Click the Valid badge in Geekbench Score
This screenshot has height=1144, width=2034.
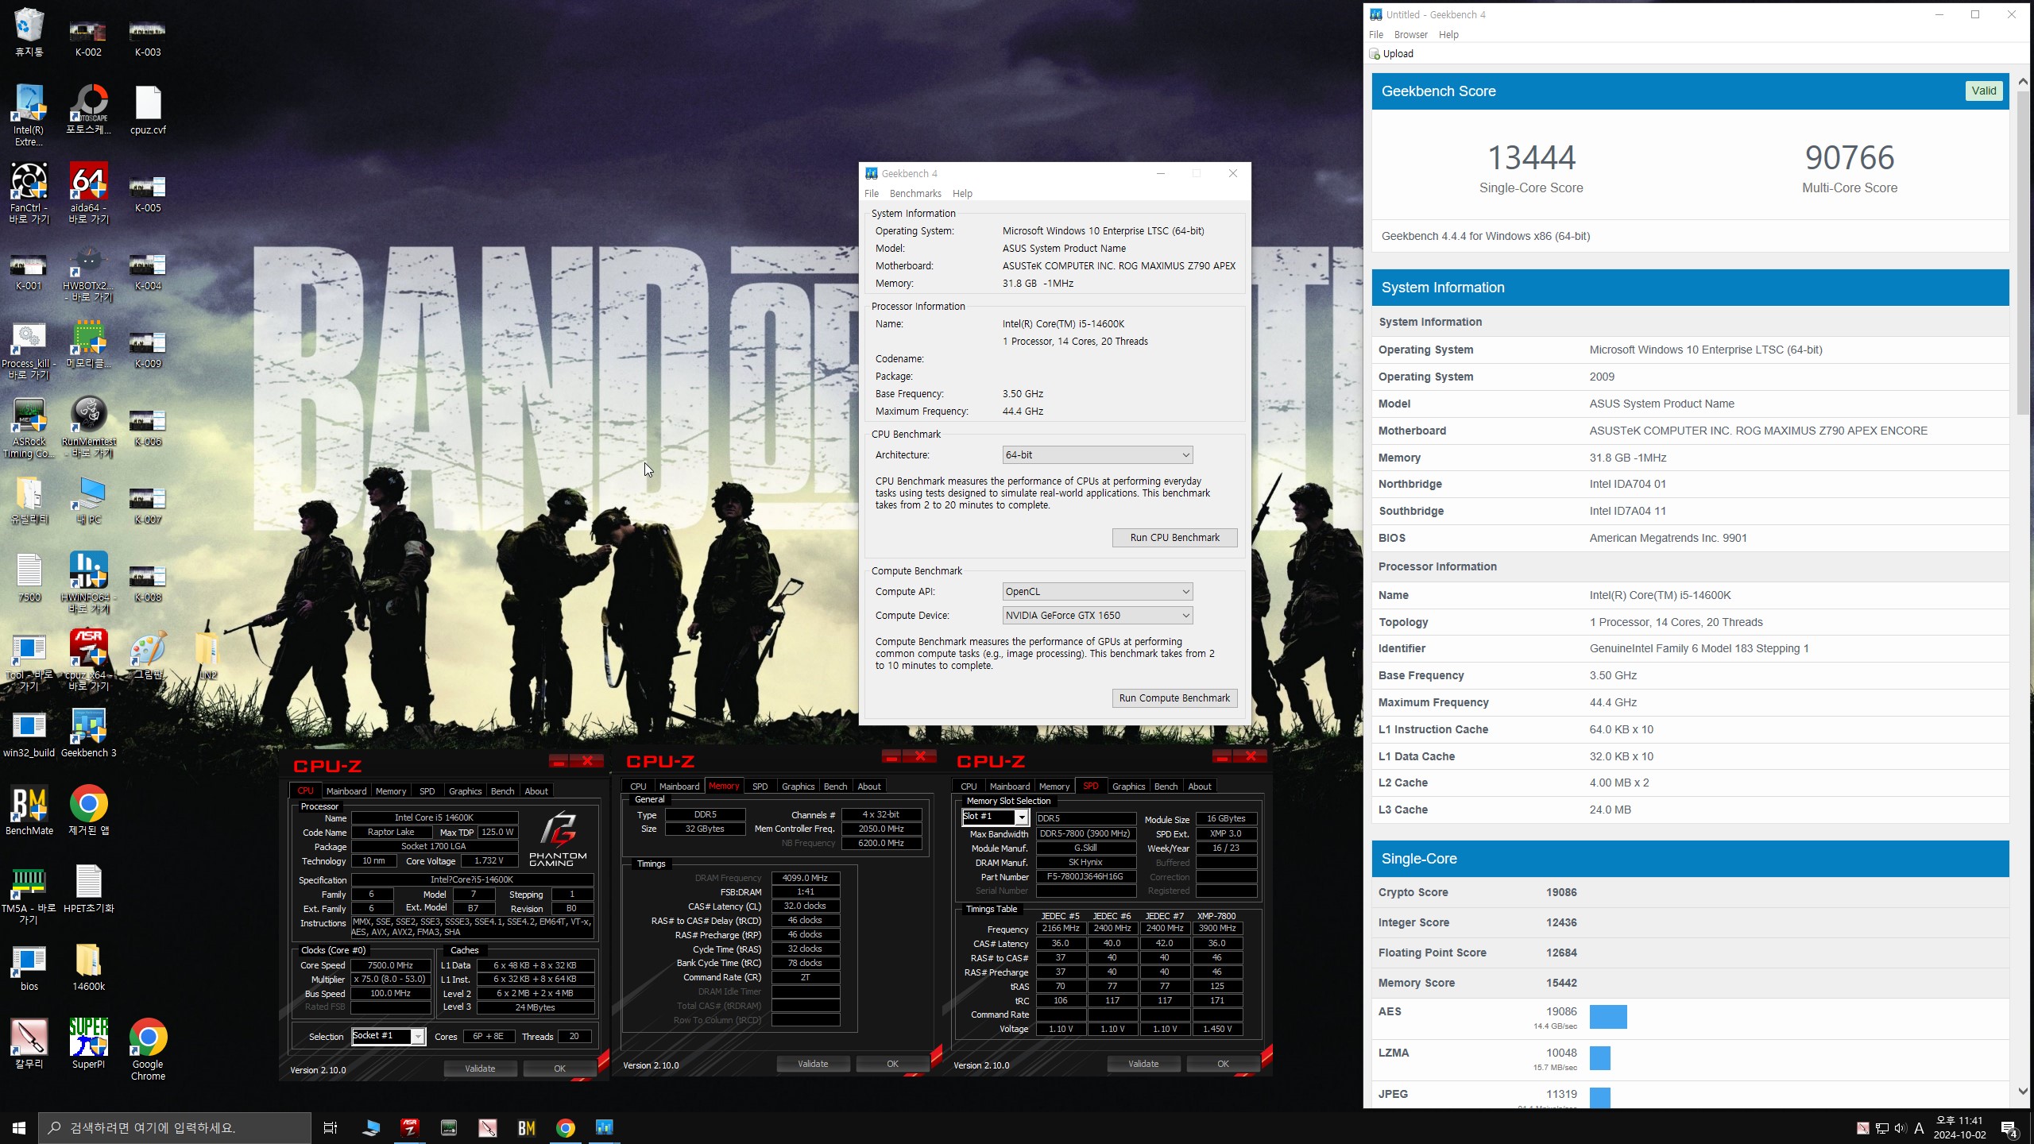[1983, 91]
